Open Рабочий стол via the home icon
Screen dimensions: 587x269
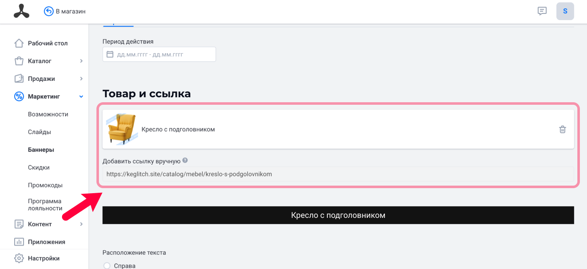point(19,43)
